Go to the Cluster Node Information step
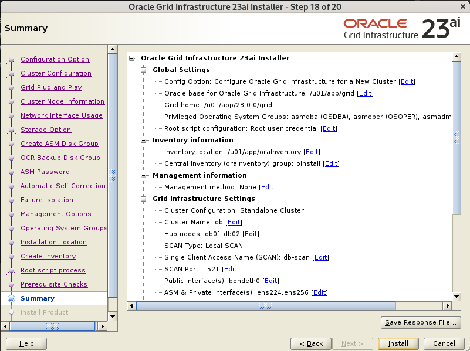This screenshot has width=470, height=351. coord(63,101)
